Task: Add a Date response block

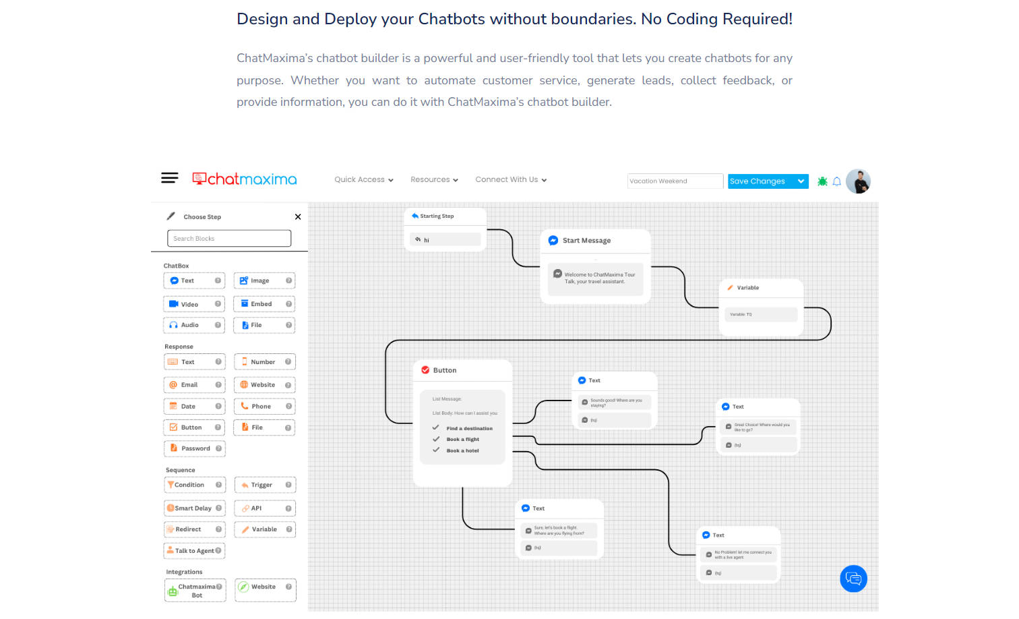Action: (x=195, y=407)
